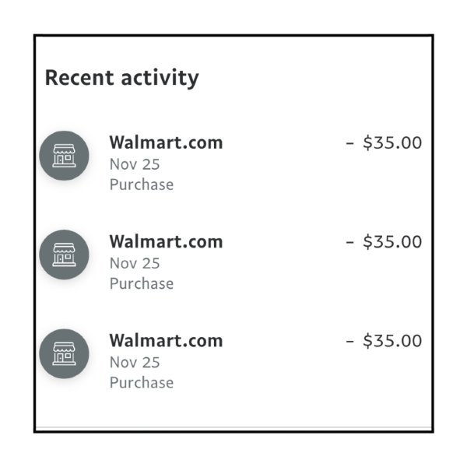Open the first Walmart.com transaction title
The image size is (467, 467).
coord(166,142)
